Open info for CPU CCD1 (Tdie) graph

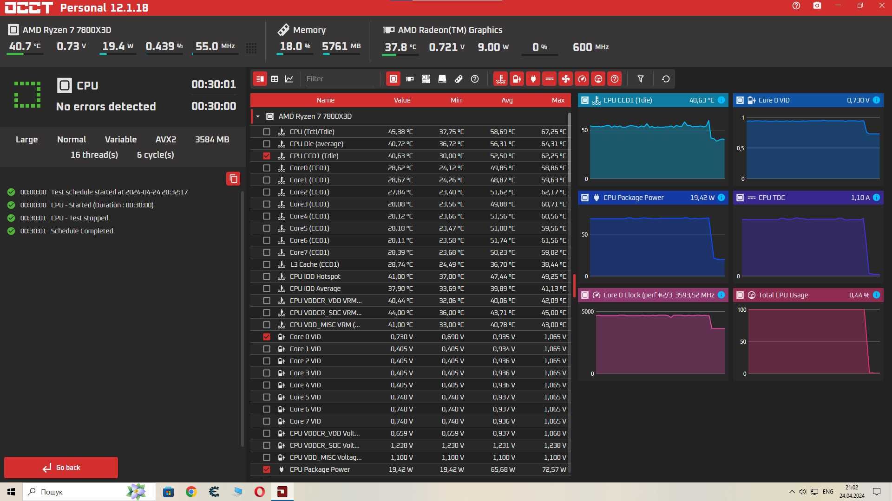(x=721, y=100)
